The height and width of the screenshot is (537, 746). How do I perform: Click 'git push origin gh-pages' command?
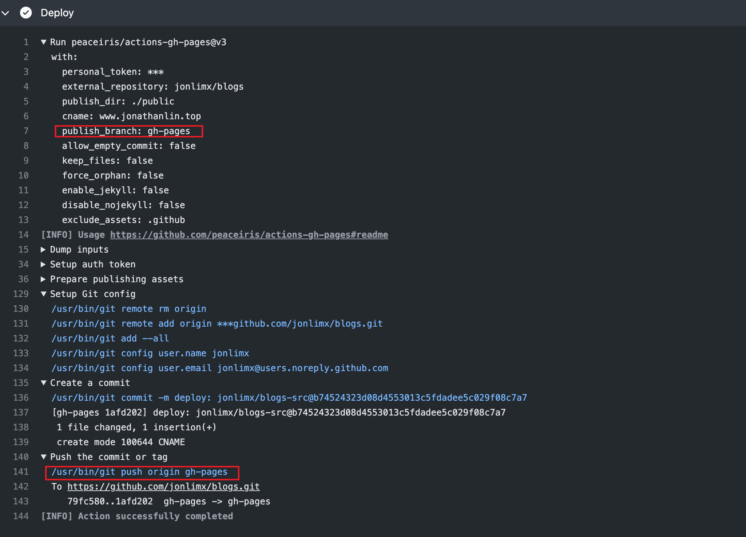[140, 472]
